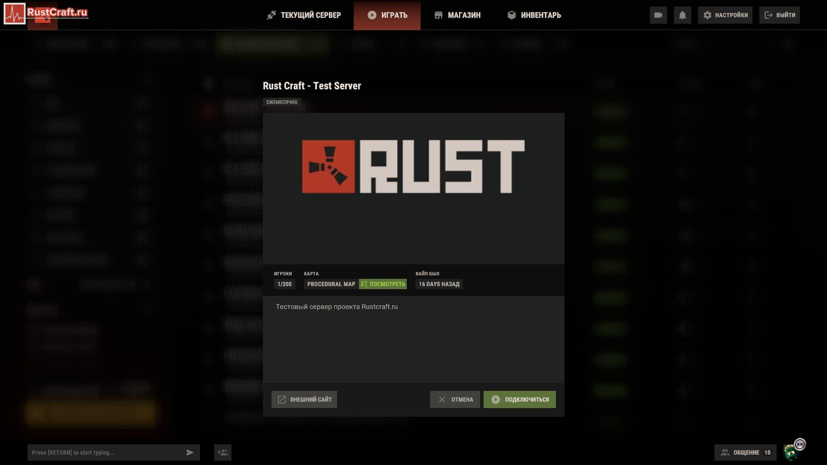Click the 1/200 players count

(284, 284)
